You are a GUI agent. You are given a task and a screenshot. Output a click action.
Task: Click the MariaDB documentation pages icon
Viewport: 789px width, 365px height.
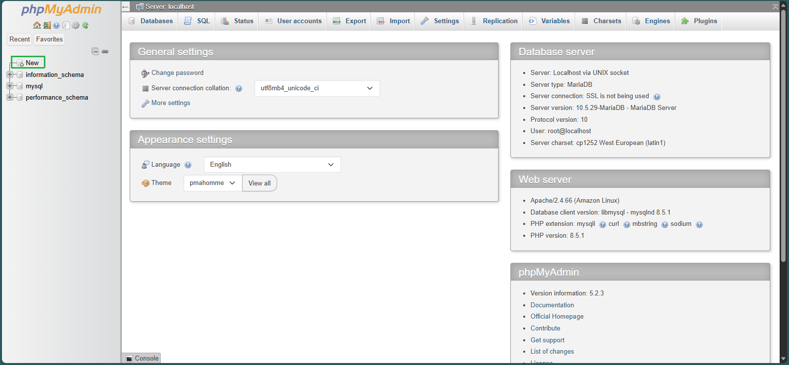pos(66,25)
